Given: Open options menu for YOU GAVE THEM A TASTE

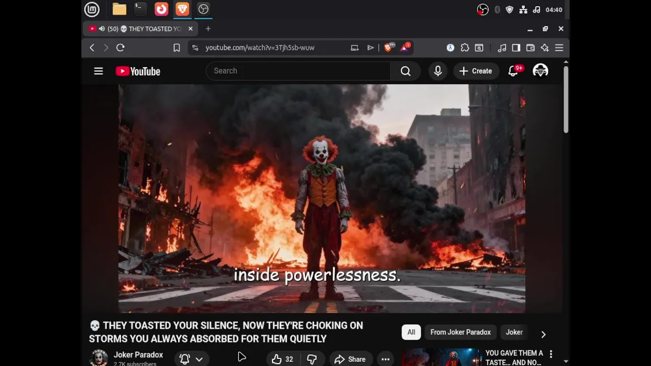Looking at the screenshot, I should (551, 354).
